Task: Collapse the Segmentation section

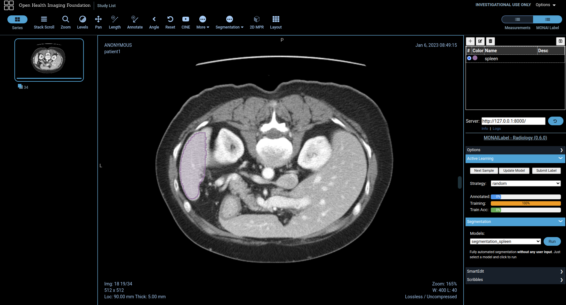Action: click(515, 222)
